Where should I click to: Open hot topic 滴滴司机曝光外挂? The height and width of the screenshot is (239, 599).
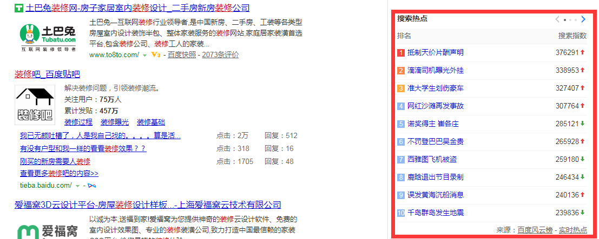click(x=436, y=70)
